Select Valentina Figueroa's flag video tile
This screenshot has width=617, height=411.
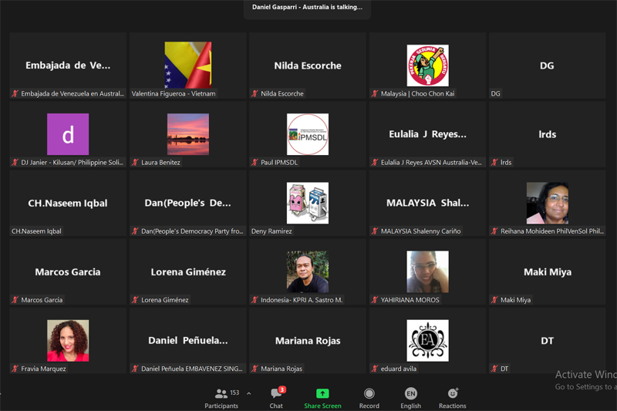(187, 66)
